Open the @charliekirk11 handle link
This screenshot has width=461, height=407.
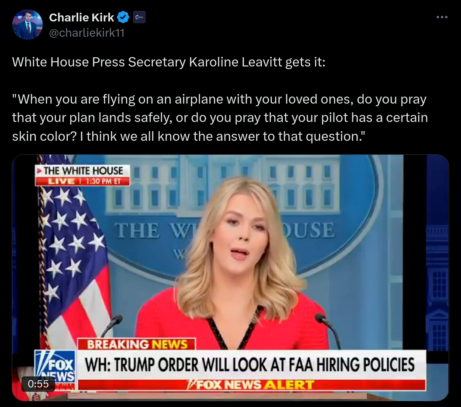pyautogui.click(x=87, y=33)
